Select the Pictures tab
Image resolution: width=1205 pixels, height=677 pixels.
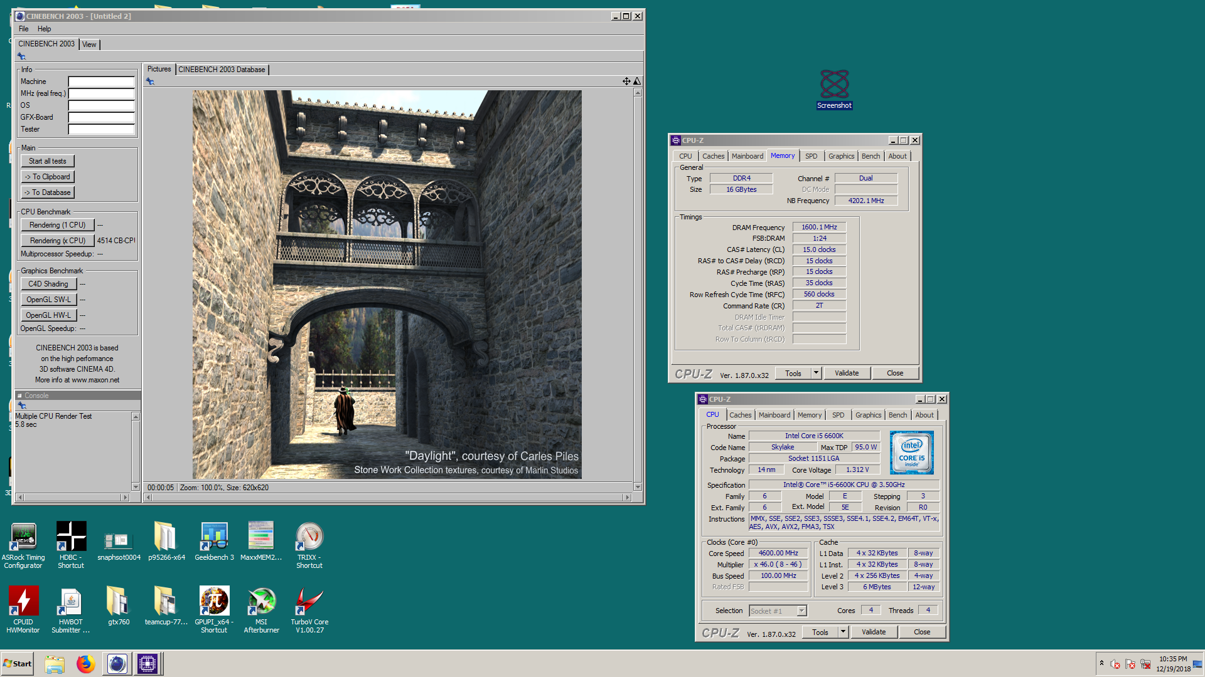pyautogui.click(x=159, y=69)
